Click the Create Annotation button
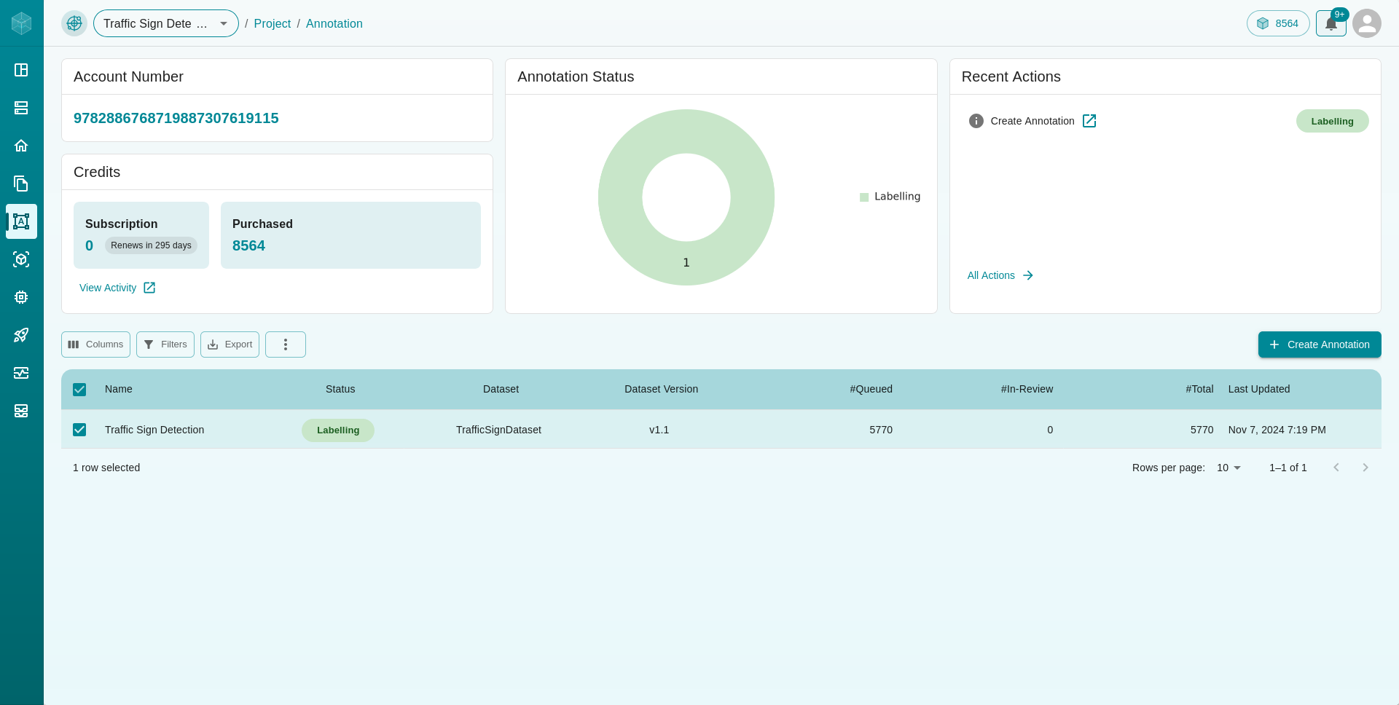Image resolution: width=1399 pixels, height=705 pixels. point(1320,344)
